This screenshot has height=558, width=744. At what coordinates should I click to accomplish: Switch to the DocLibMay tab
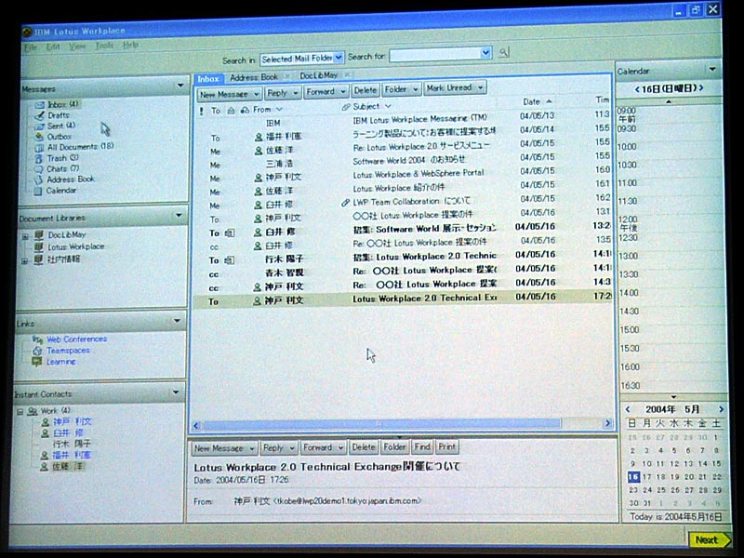click(318, 75)
